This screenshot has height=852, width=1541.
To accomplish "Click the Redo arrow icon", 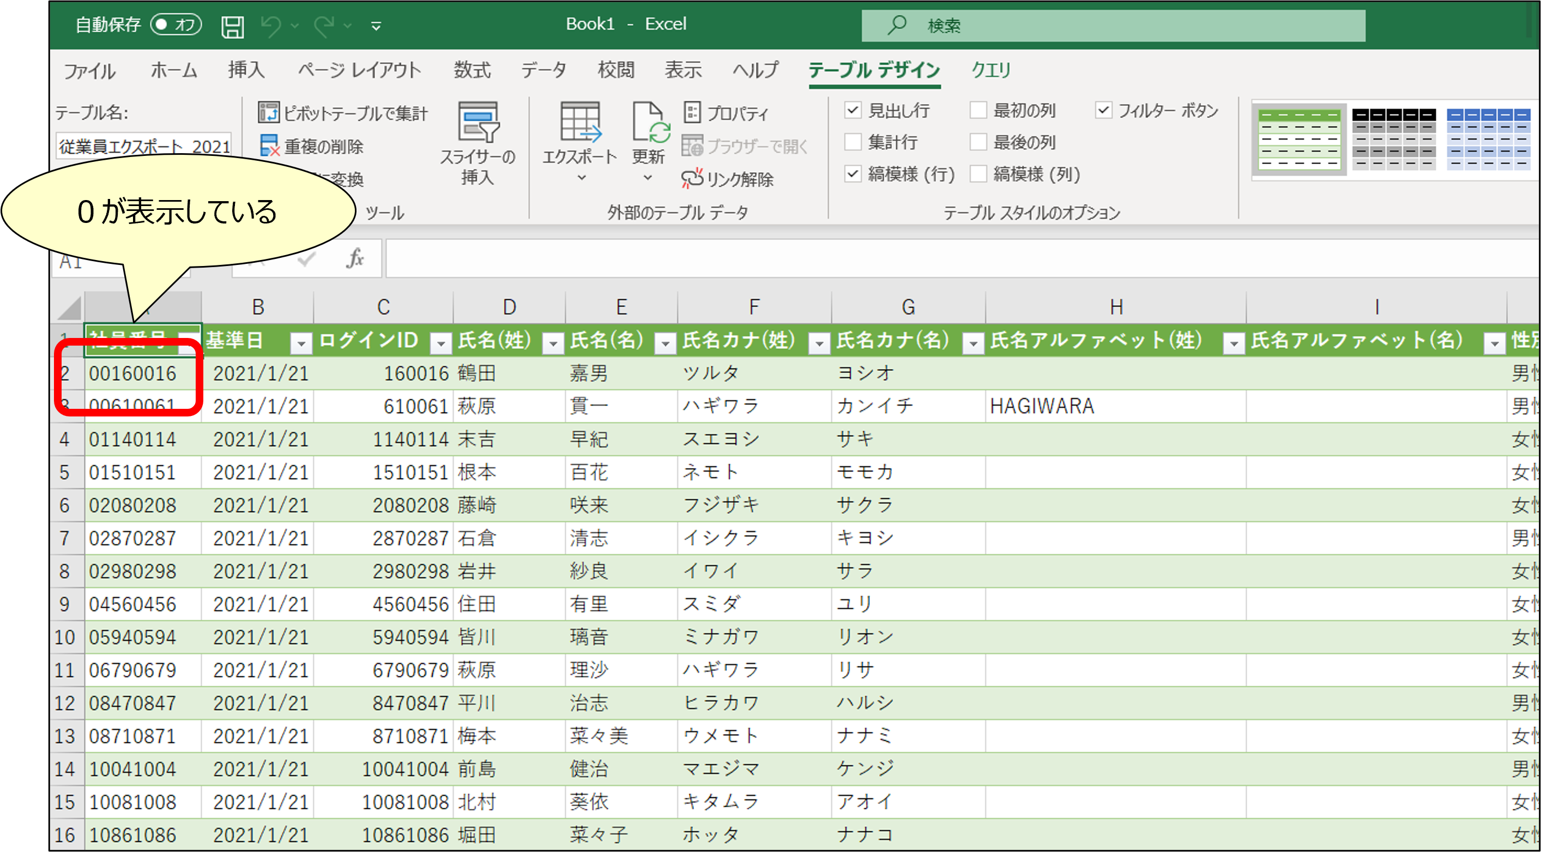I will [x=324, y=26].
